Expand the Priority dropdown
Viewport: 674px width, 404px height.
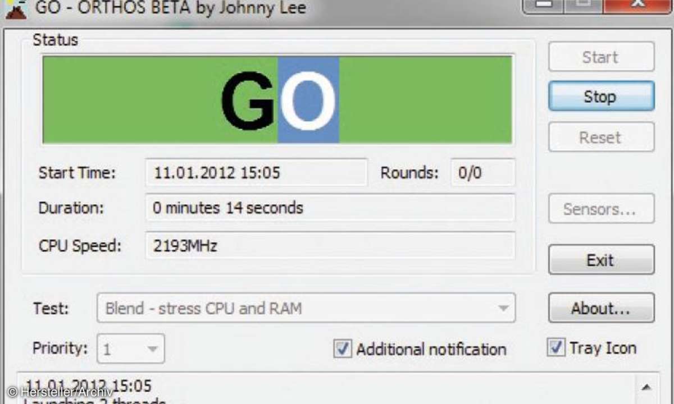coord(131,349)
